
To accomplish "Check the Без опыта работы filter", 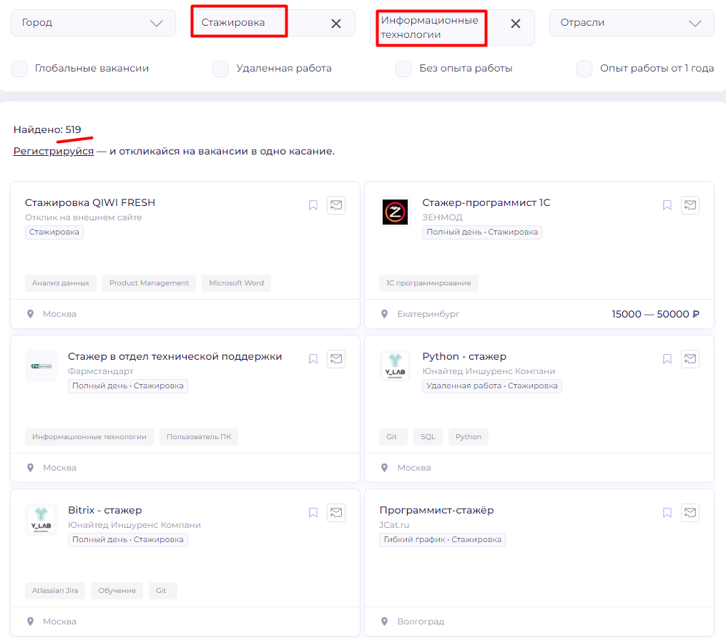I will coord(403,68).
